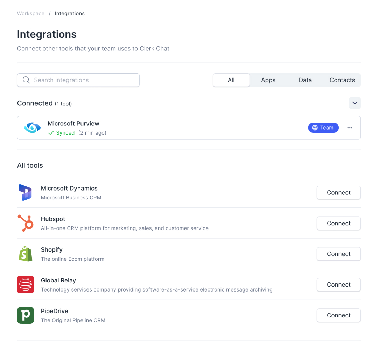Click the Shopify title text
378x342 pixels.
pos(51,249)
